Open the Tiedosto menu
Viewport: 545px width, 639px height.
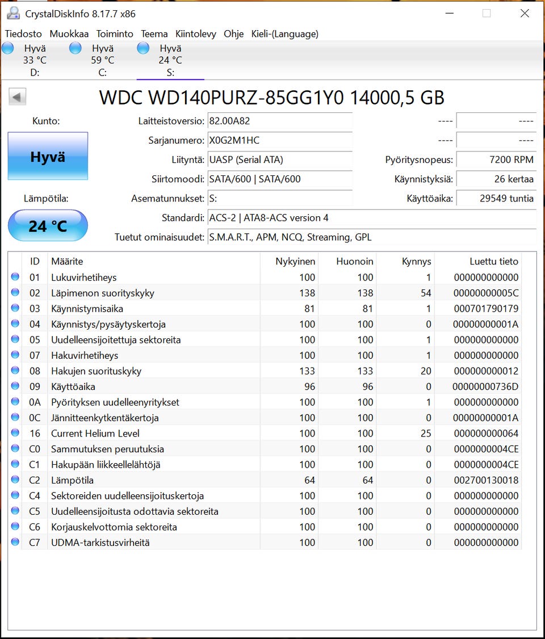[23, 34]
